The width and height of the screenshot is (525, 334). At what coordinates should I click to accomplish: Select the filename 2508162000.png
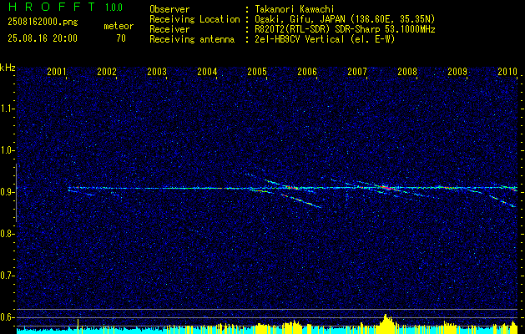pyautogui.click(x=43, y=23)
